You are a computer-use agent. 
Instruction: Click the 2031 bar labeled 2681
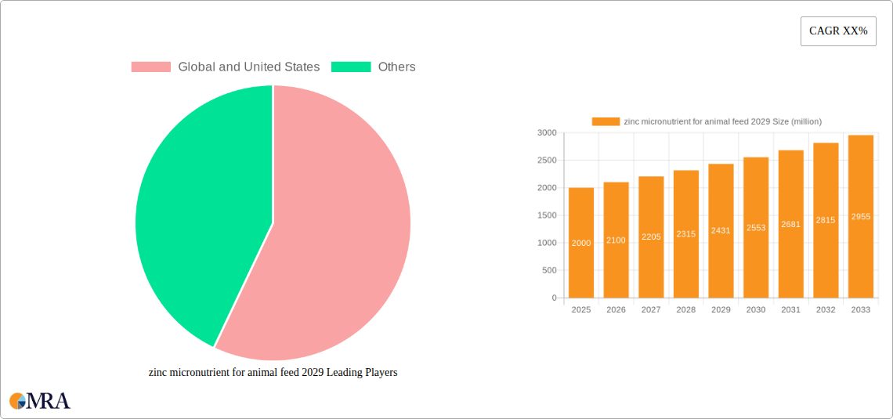click(790, 224)
